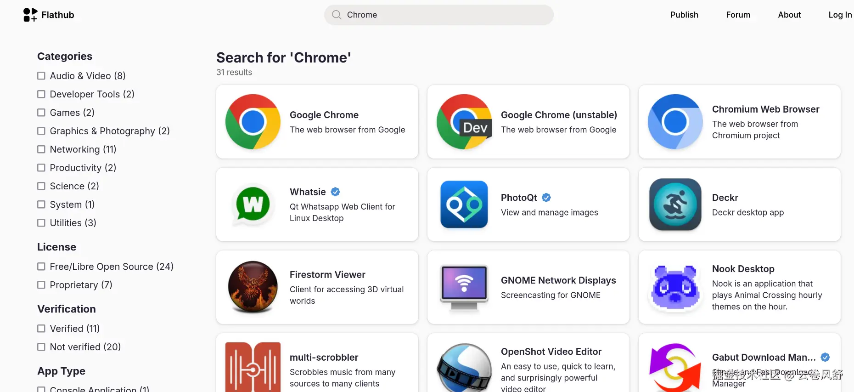854x392 pixels.
Task: Click 'Client for accessing 3D virtual worlds'
Action: pos(347,295)
